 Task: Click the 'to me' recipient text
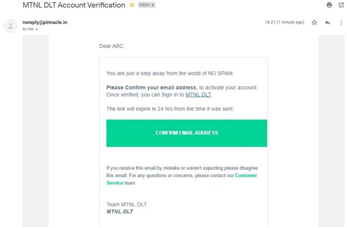(x=28, y=29)
